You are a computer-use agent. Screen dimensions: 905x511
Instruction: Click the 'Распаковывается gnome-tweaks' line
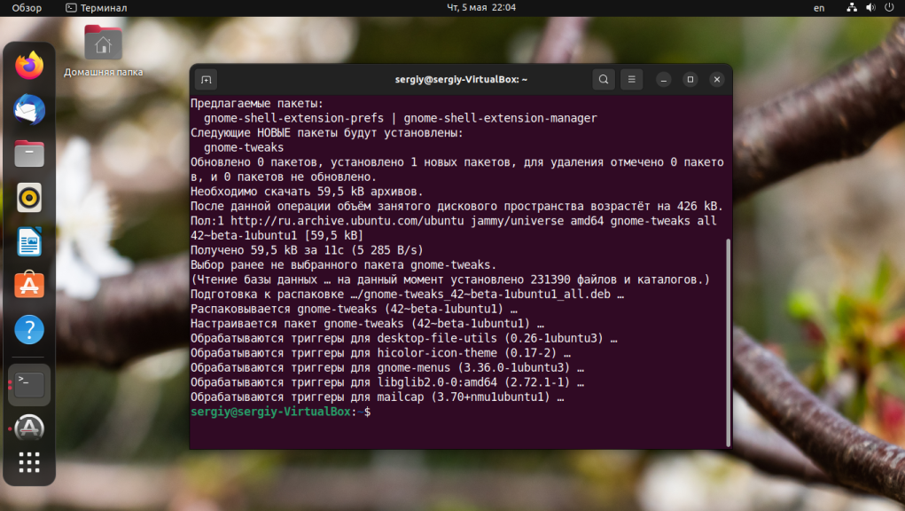point(354,309)
